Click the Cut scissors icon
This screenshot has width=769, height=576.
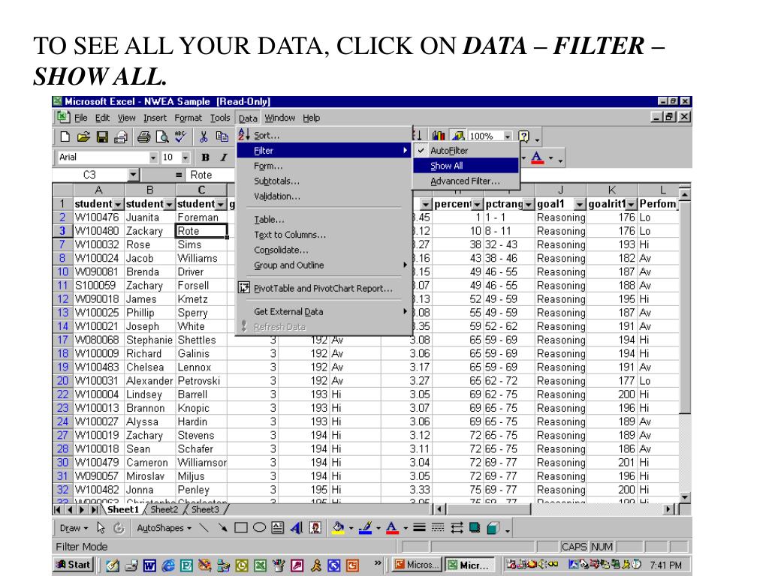click(204, 136)
